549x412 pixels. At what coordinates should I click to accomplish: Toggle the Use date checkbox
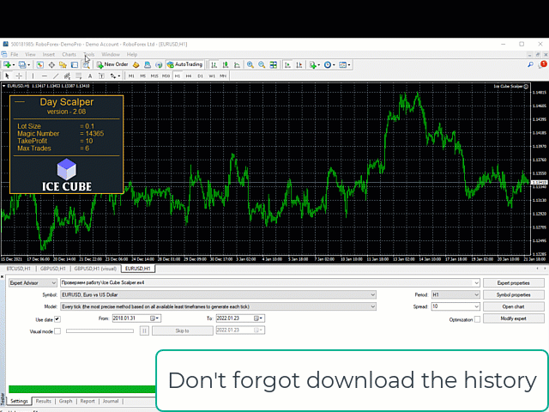pos(57,319)
